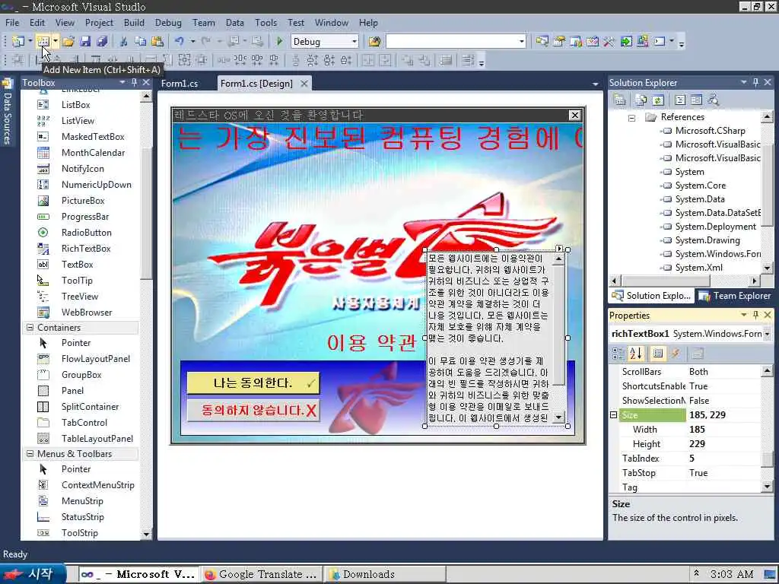
Task: Open the Debug configuration dropdown
Action: 355,41
